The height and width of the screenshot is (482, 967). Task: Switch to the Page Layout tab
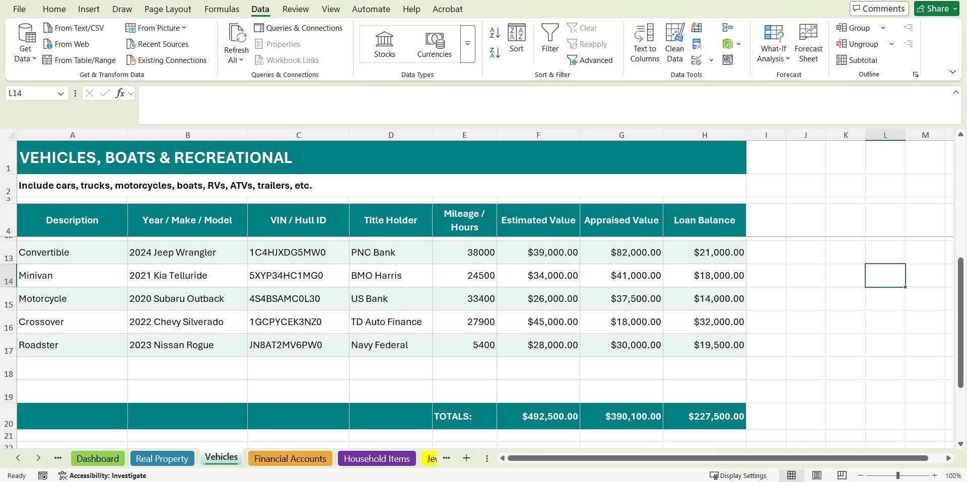(x=168, y=9)
